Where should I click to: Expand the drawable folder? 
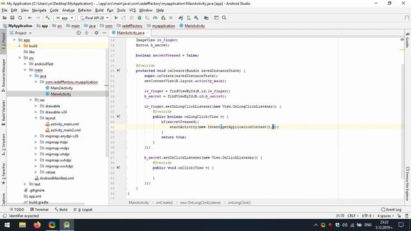36,106
